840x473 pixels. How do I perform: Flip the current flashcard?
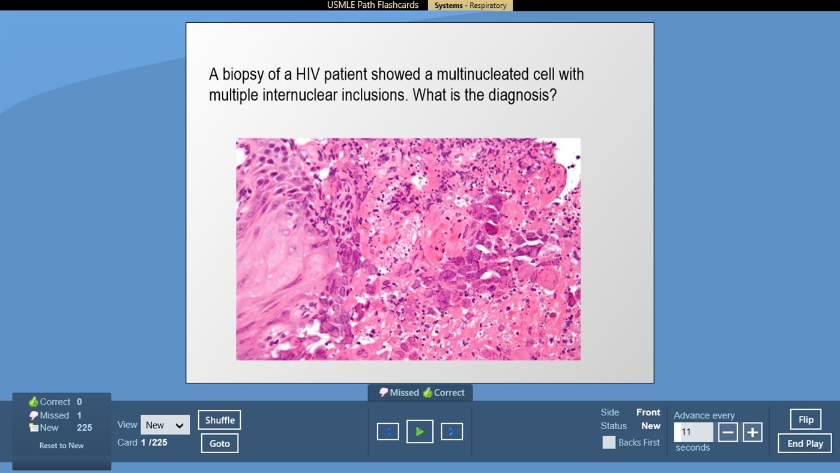click(805, 419)
